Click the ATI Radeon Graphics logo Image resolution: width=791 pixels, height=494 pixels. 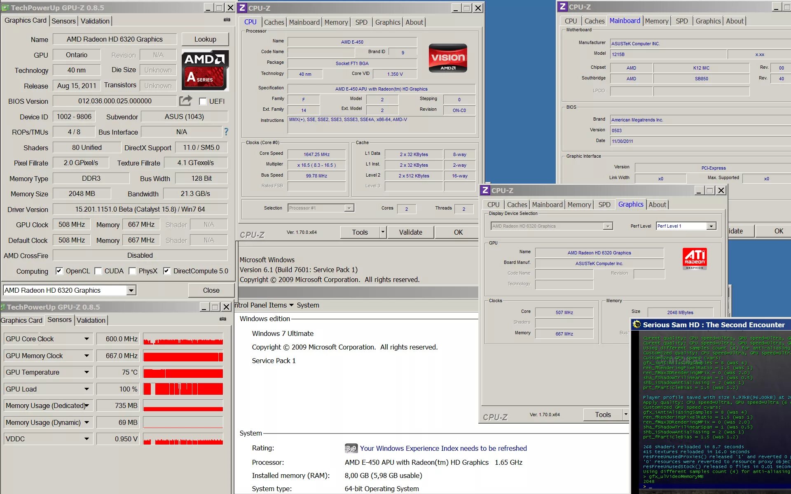click(x=695, y=259)
